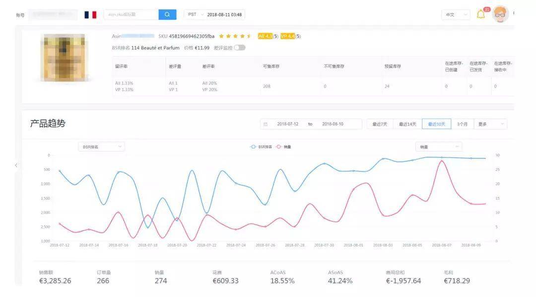Click the 费用总和 €-1,957.64 figure
The height and width of the screenshot is (297, 536).
pyautogui.click(x=403, y=281)
